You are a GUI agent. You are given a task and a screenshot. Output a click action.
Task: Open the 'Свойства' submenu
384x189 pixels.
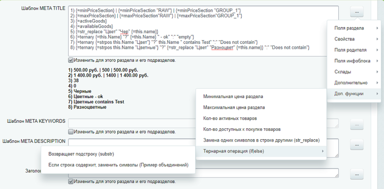point(354,39)
